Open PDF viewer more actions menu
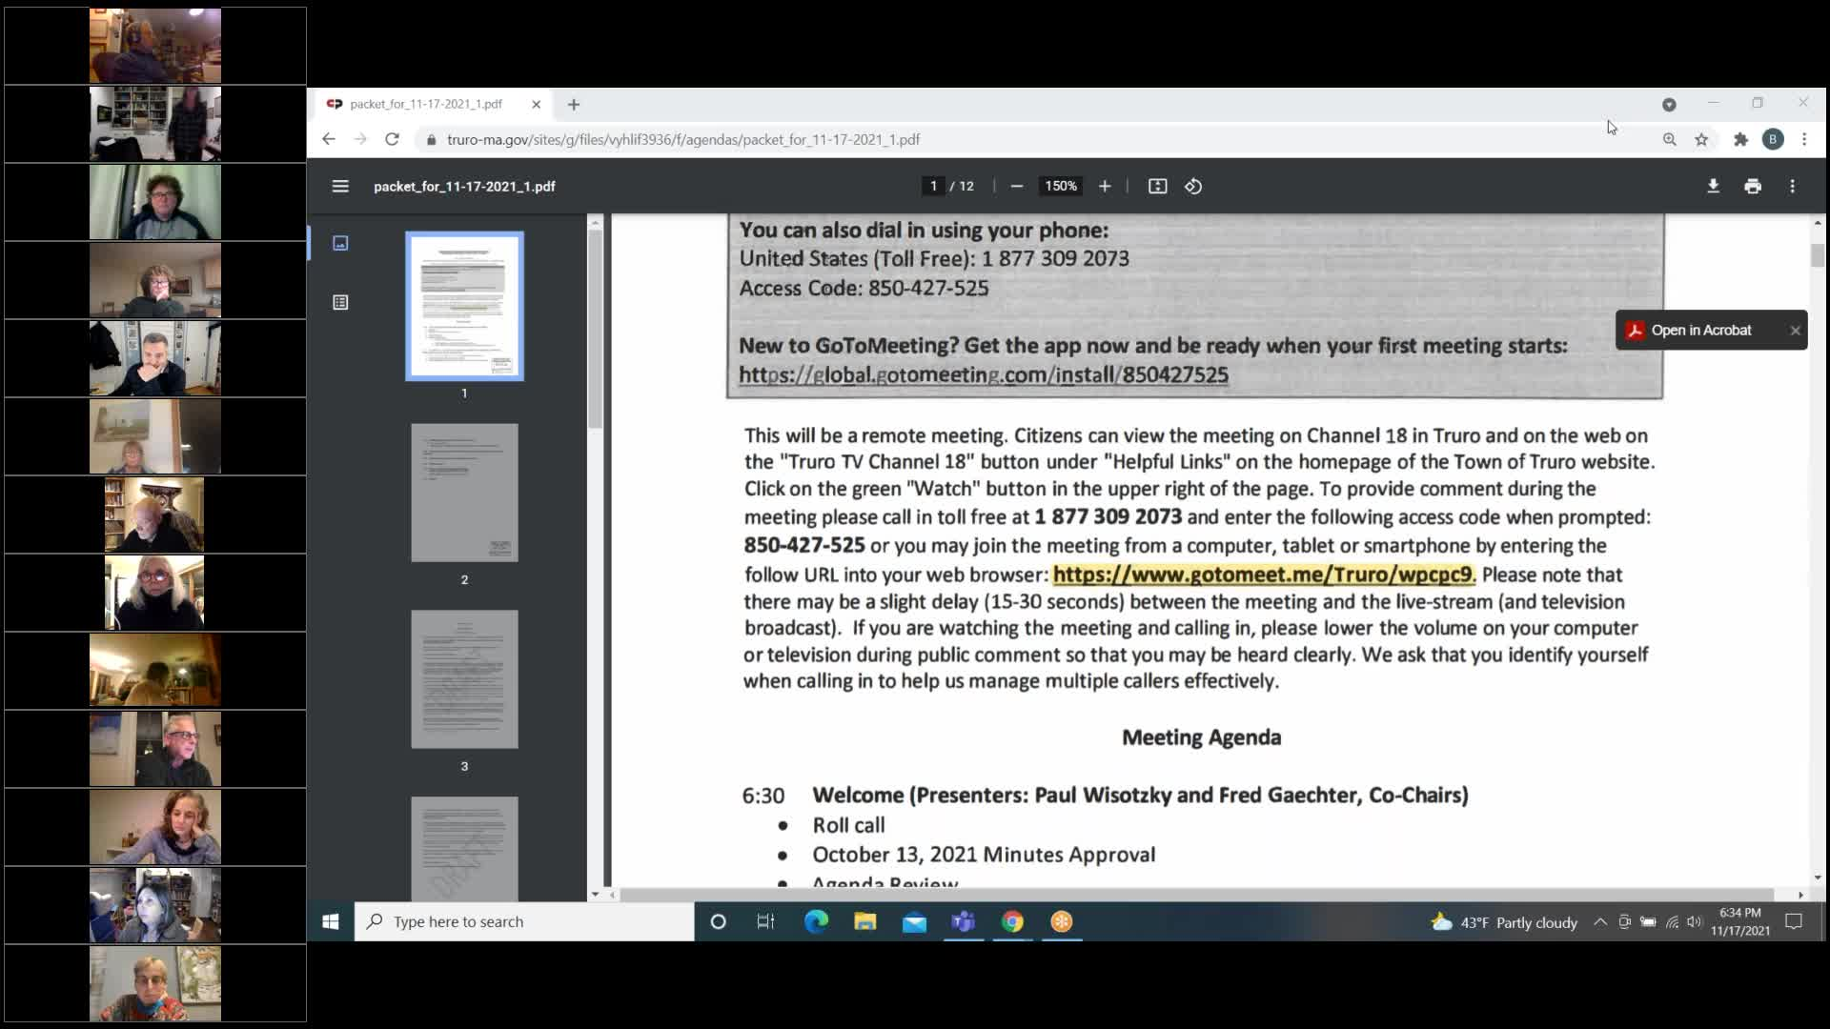1830x1029 pixels. pyautogui.click(x=1793, y=186)
